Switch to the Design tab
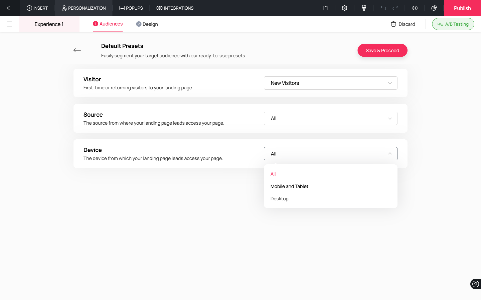Viewport: 481px width, 300px height. point(147,24)
